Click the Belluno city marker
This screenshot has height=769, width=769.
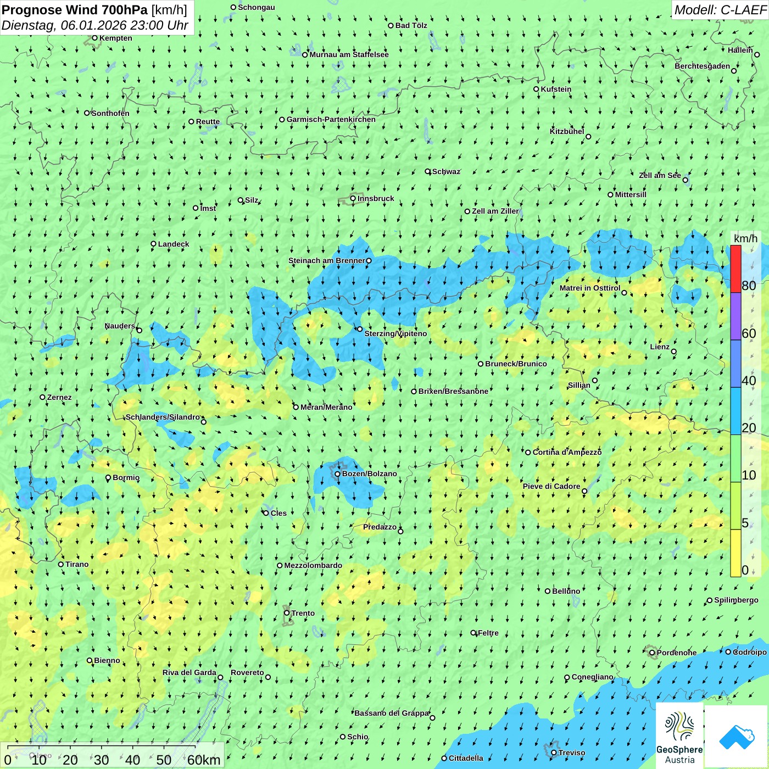click(x=547, y=591)
